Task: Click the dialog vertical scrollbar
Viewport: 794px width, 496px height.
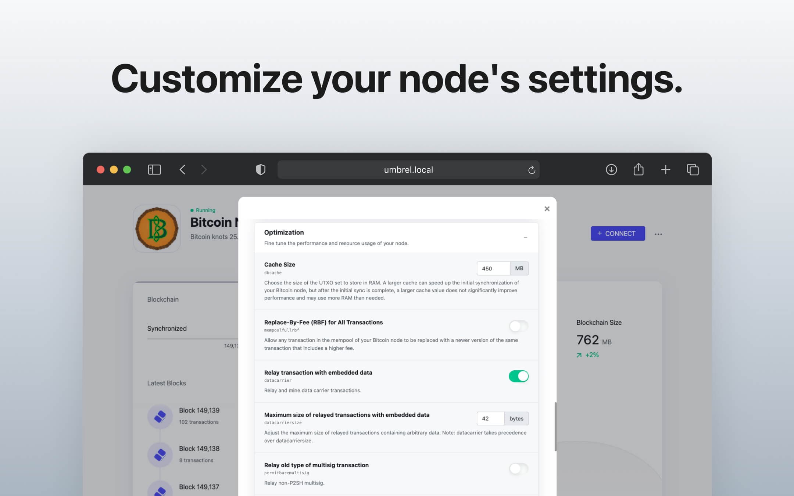Action: pyautogui.click(x=555, y=426)
